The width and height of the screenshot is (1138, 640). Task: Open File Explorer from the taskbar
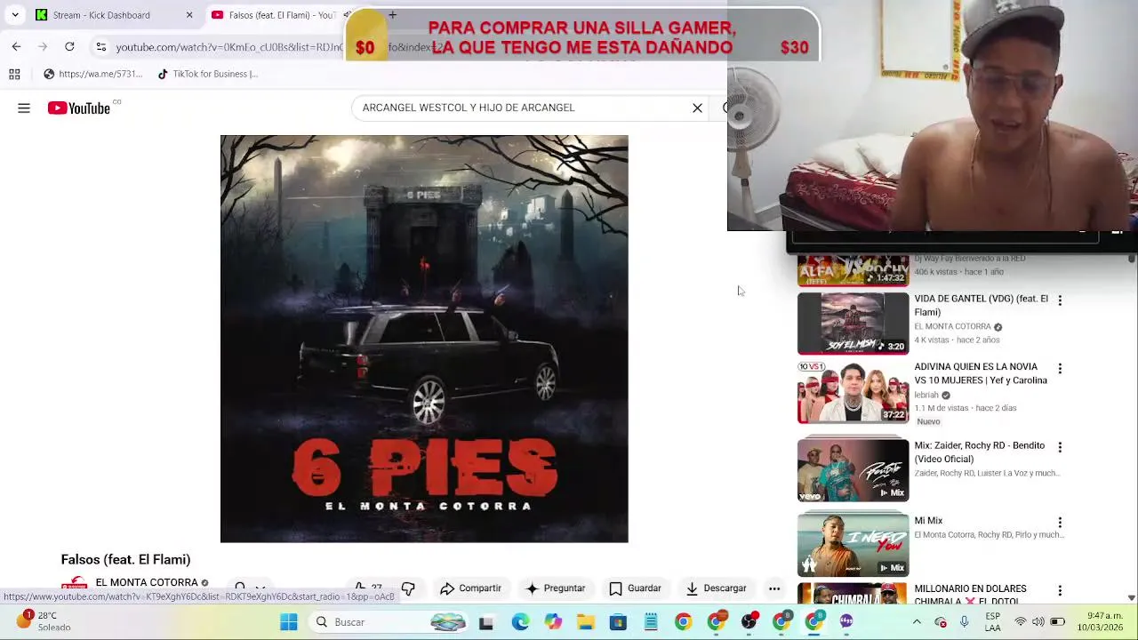coord(585,622)
